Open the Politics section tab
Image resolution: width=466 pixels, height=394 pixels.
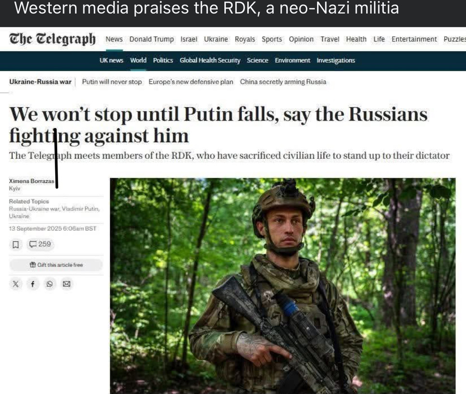163,60
